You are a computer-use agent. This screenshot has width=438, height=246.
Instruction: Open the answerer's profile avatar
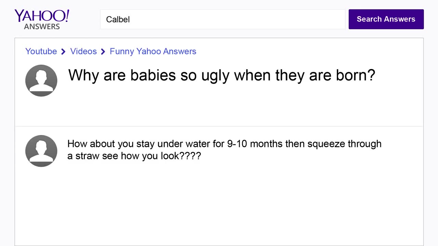(x=41, y=151)
